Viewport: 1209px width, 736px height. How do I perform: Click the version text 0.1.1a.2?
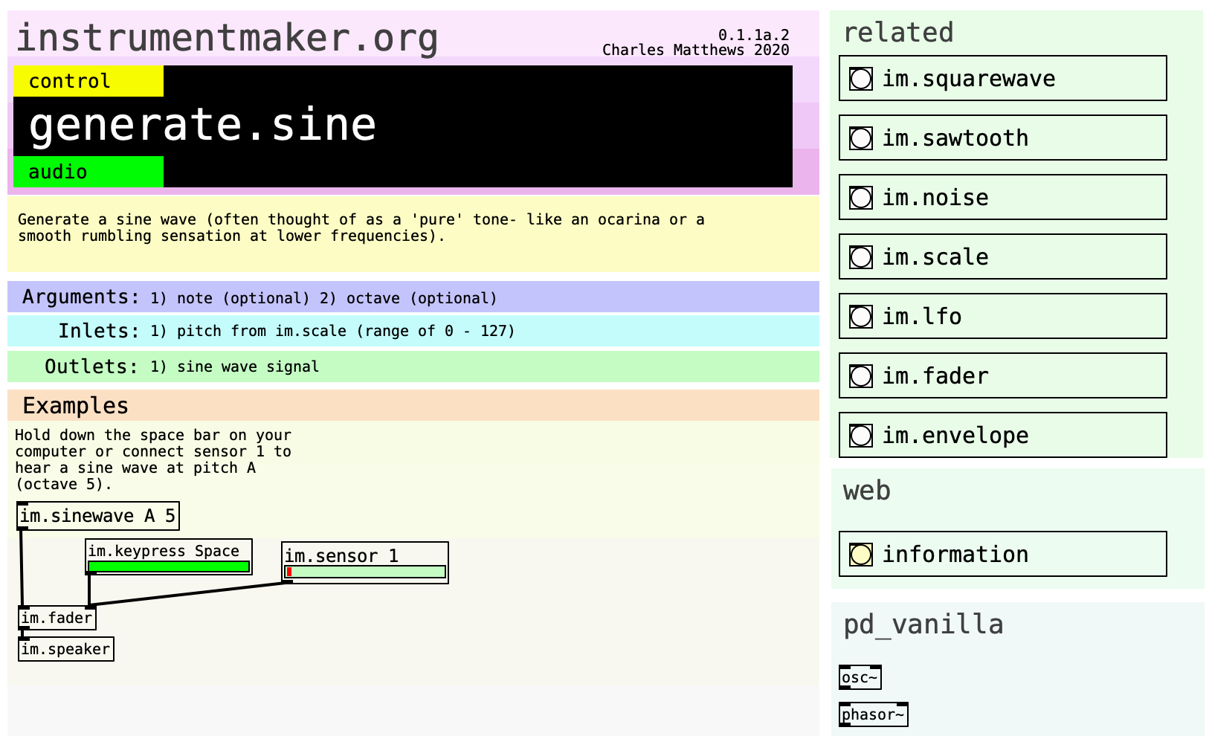click(754, 35)
